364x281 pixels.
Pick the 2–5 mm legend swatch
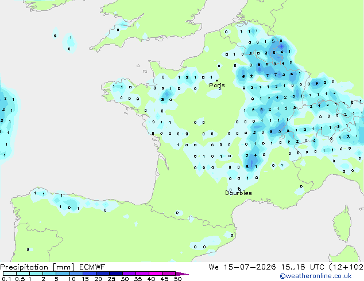click(49, 274)
